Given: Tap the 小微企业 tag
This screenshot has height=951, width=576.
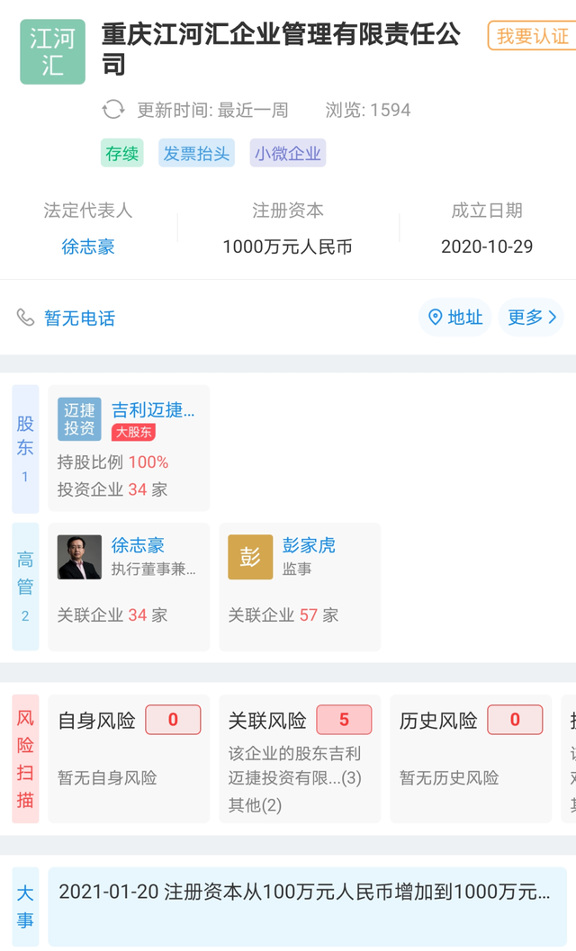Looking at the screenshot, I should point(287,153).
